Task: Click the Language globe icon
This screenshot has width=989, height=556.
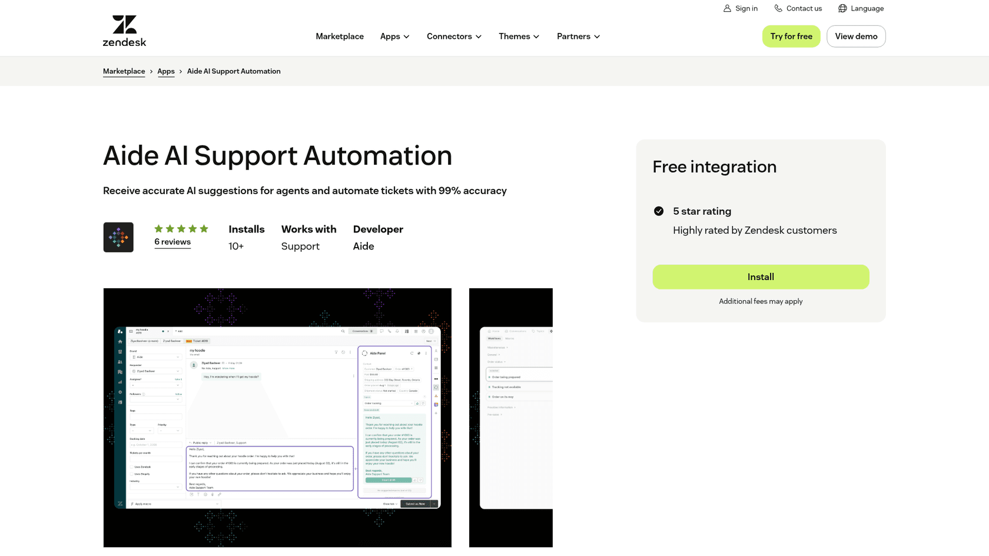Action: [842, 8]
